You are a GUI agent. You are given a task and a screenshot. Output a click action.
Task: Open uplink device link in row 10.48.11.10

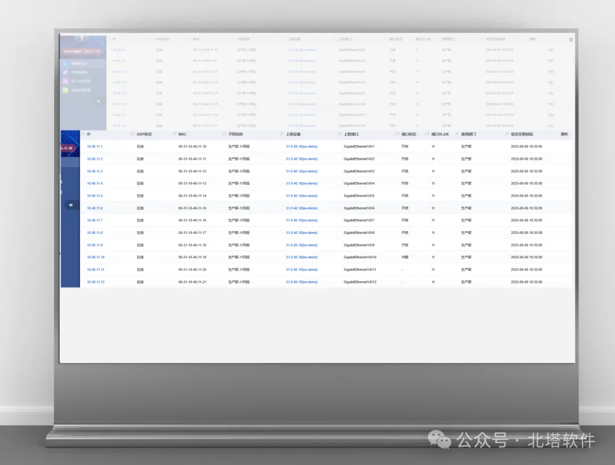pyautogui.click(x=302, y=257)
